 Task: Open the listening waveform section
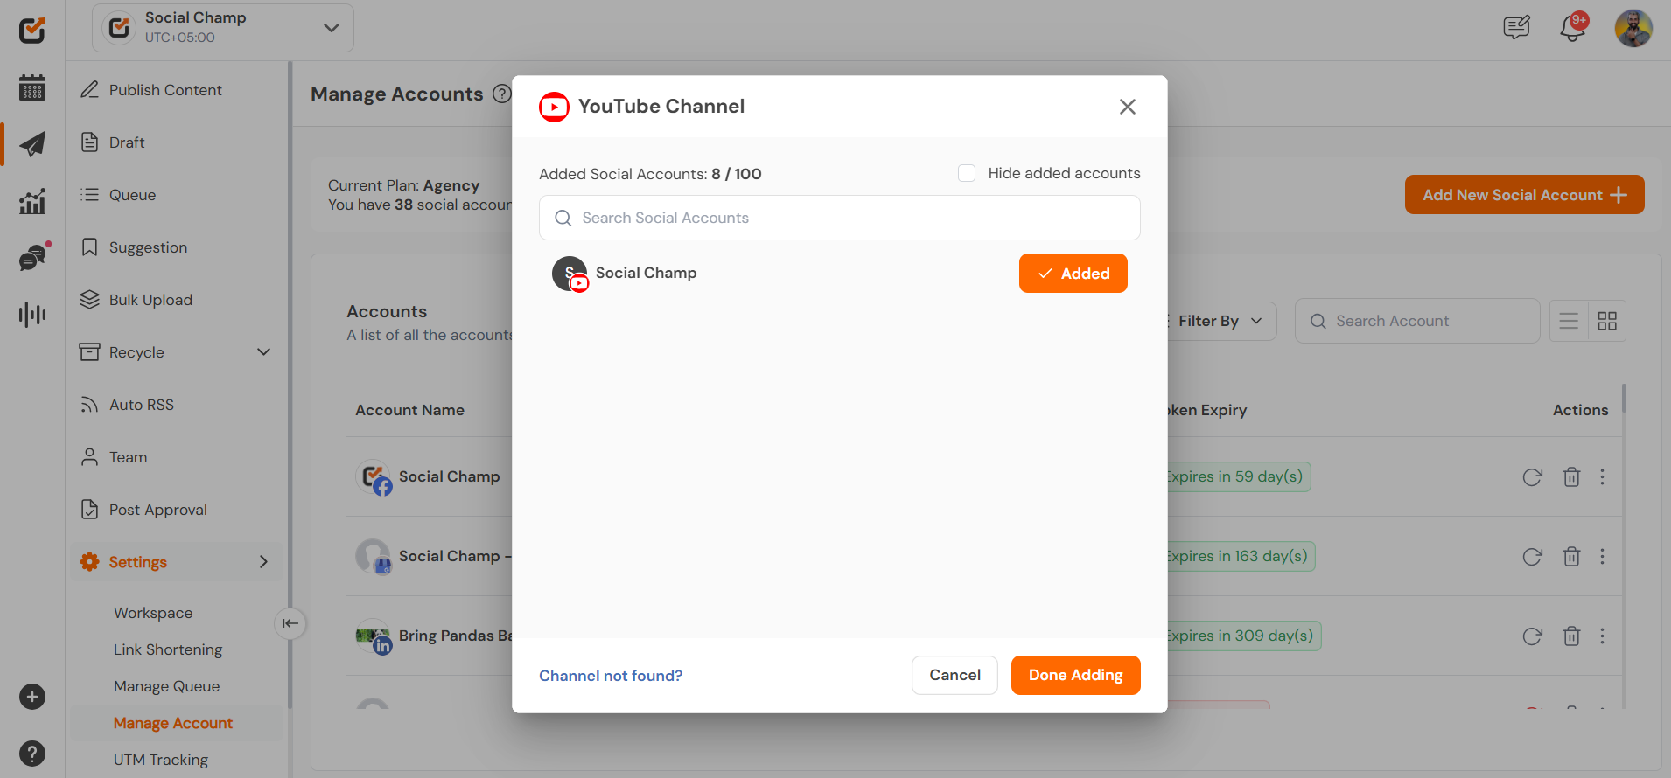(x=32, y=314)
